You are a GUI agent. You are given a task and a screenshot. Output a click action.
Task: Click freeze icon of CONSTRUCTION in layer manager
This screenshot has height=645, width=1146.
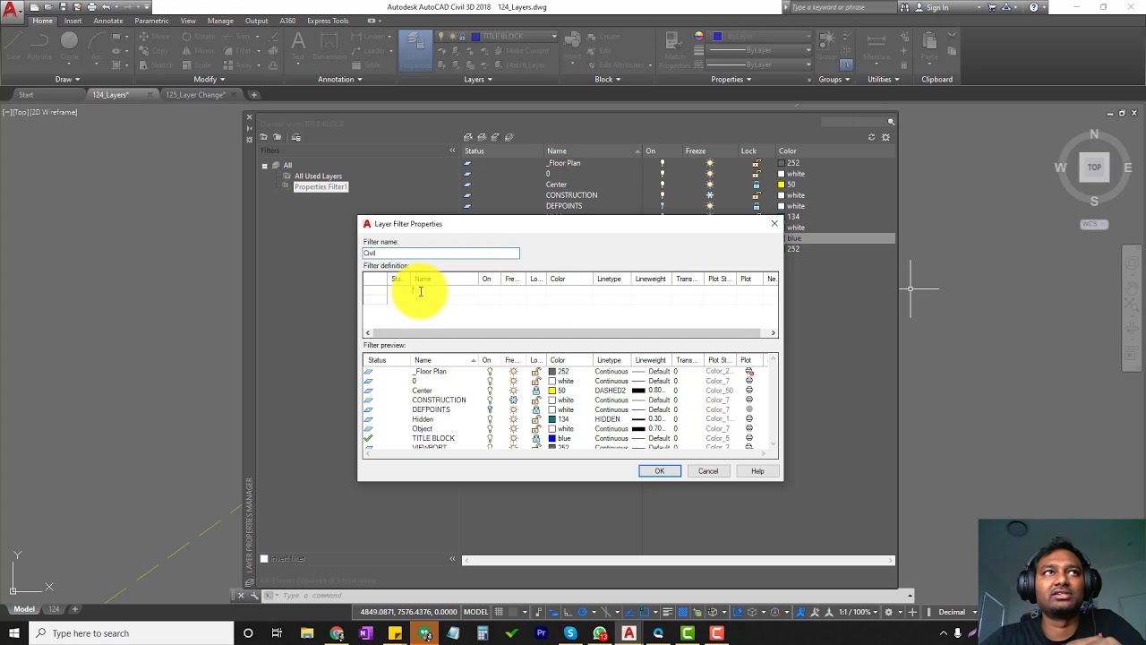click(710, 195)
